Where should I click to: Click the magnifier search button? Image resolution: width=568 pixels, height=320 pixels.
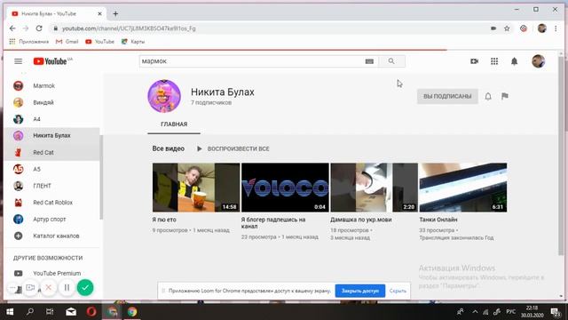391,61
